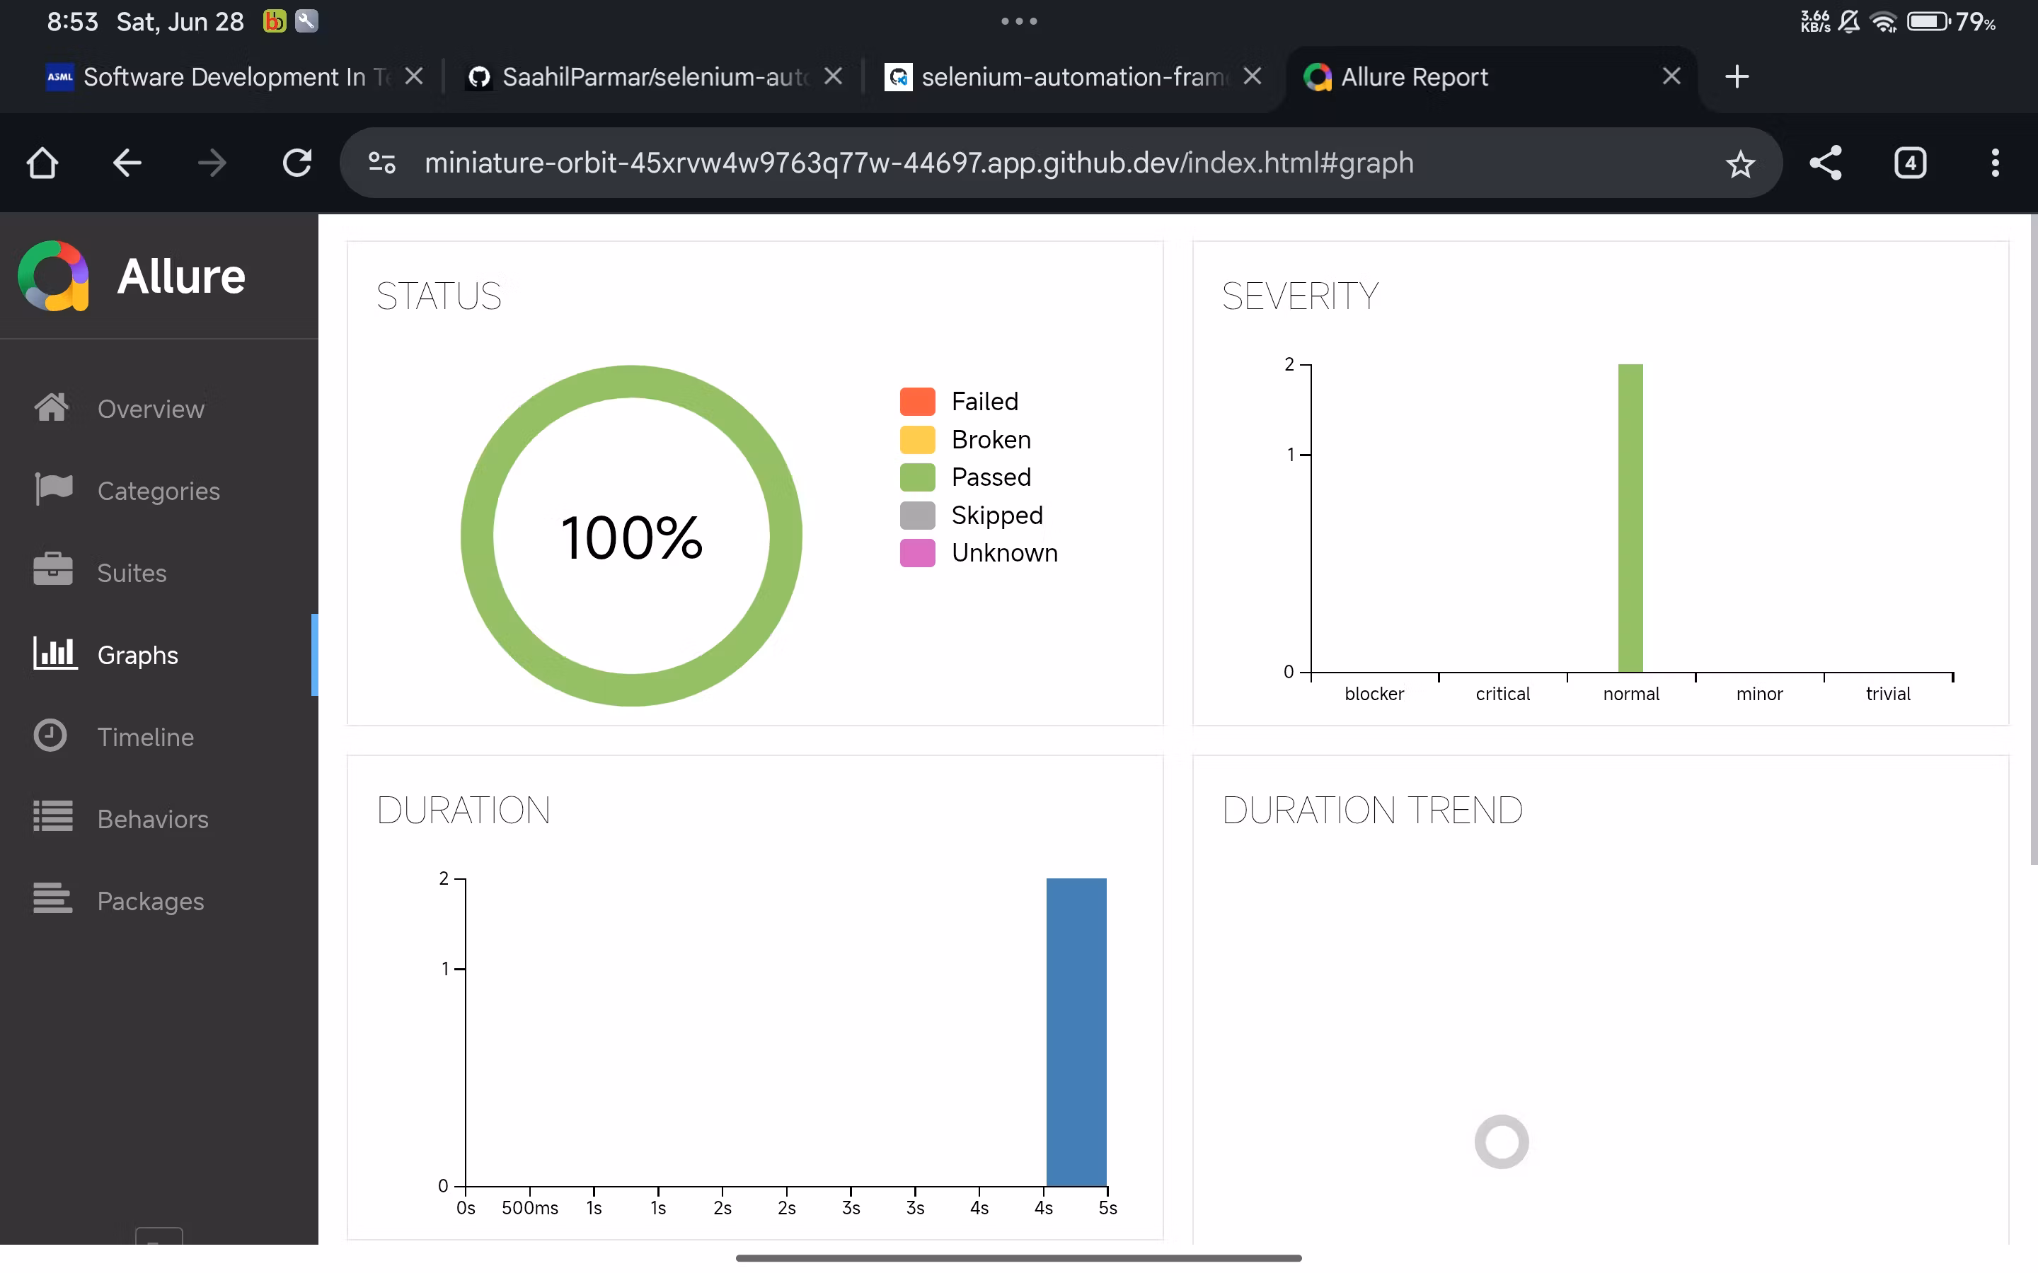This screenshot has width=2038, height=1273.
Task: Click the Allure logo
Action: [54, 276]
